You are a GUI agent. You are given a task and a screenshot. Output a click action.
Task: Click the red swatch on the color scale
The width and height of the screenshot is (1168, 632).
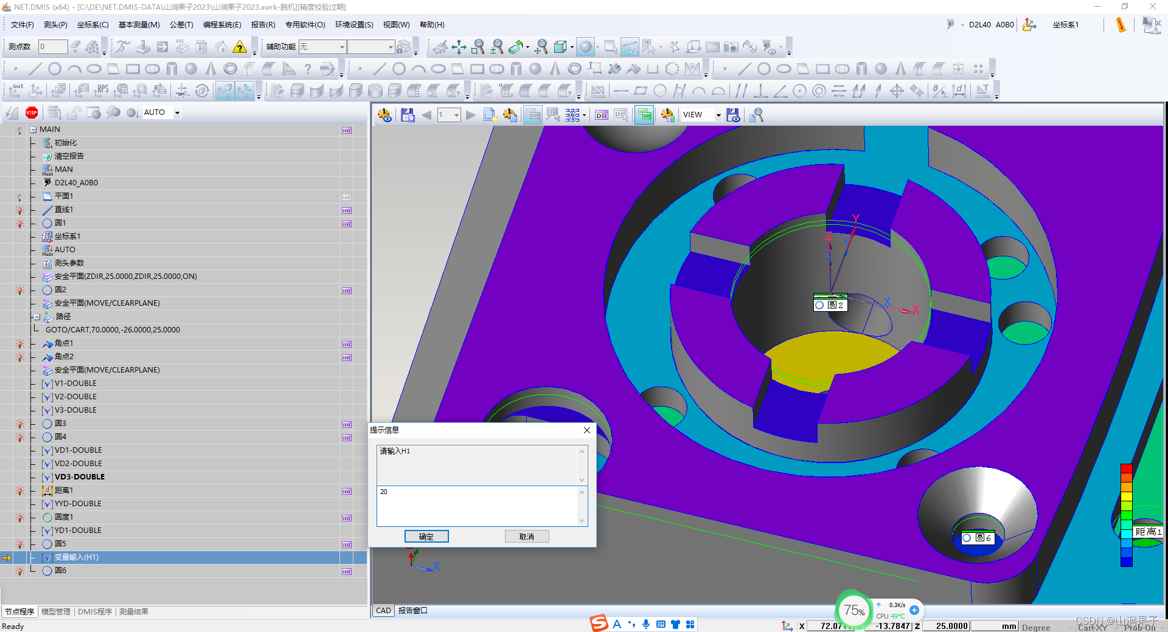click(x=1126, y=469)
